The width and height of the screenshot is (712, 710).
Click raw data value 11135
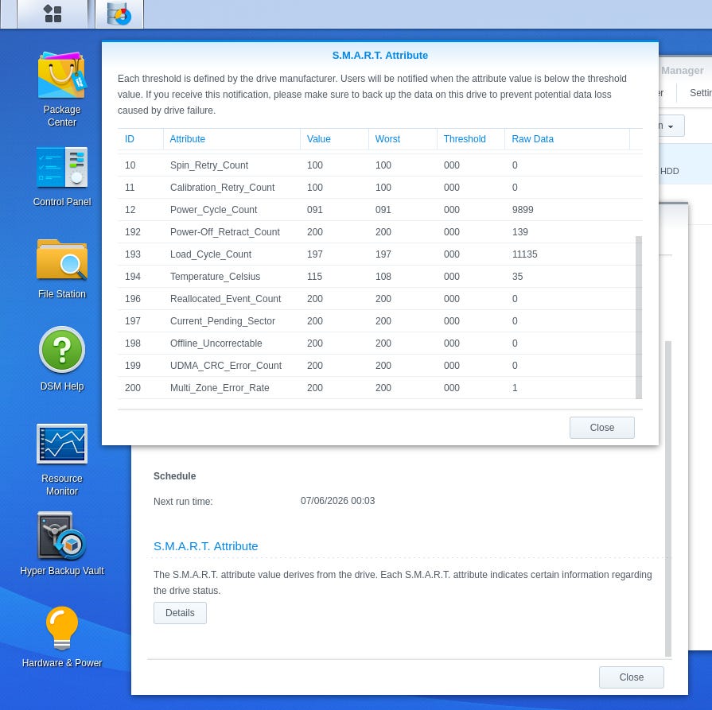[x=524, y=254]
